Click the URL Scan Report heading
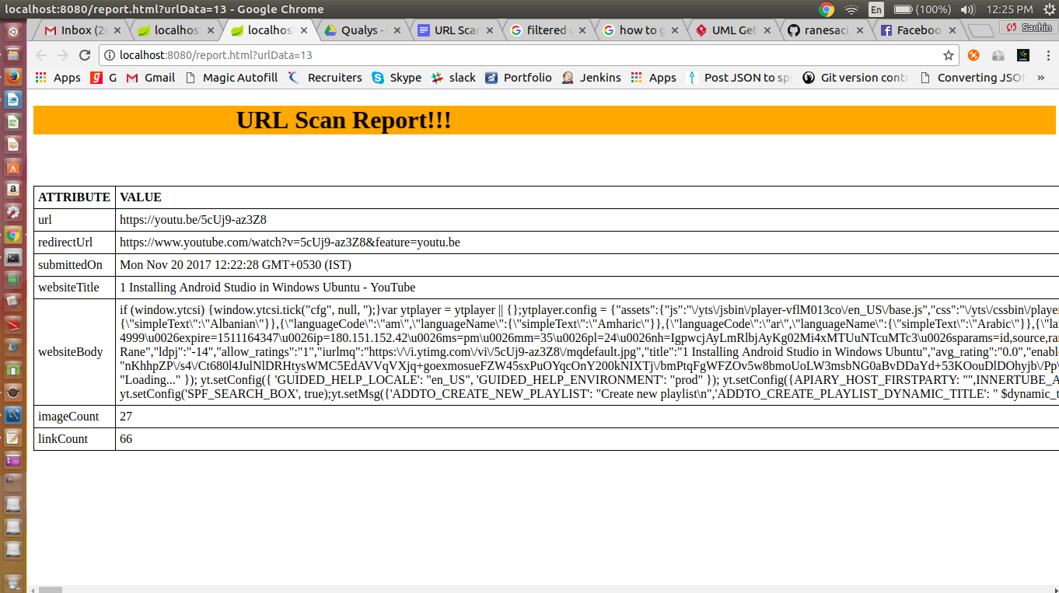The height and width of the screenshot is (593, 1059). coord(344,120)
